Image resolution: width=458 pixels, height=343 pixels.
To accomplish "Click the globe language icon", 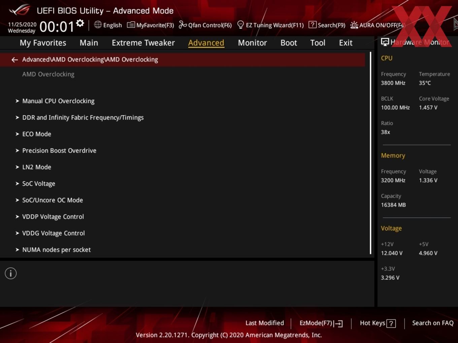I will point(98,25).
